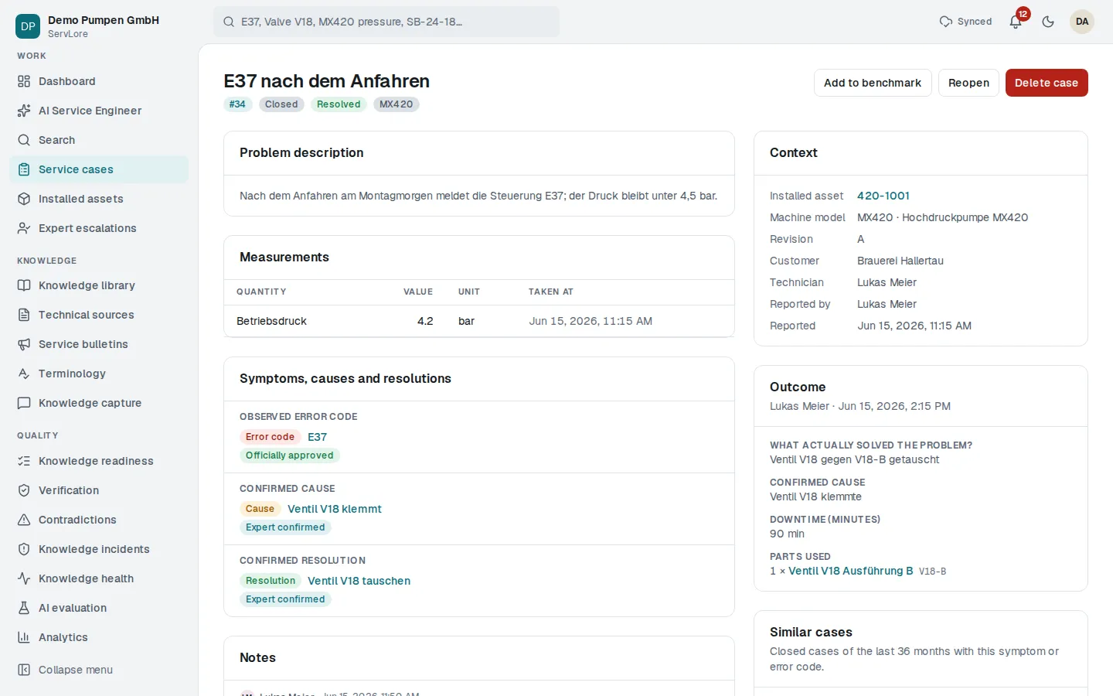Open the notifications bell icon
The image size is (1113, 696).
point(1016,22)
